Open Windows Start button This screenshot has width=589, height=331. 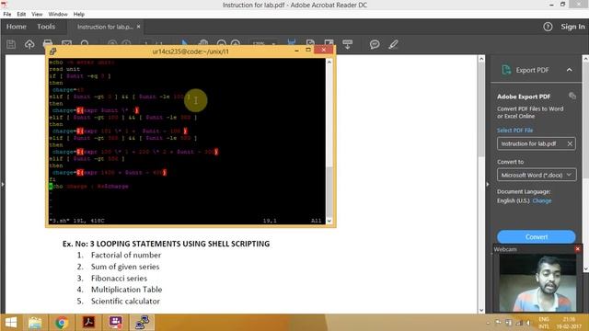click(x=10, y=323)
